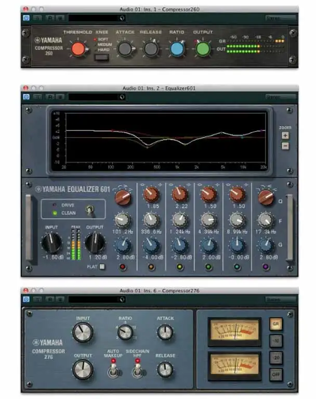Click the INPUT knob on Compressor 276
The height and width of the screenshot is (399, 316).
point(83,332)
